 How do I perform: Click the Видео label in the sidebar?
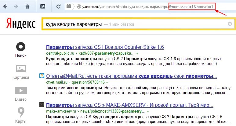click(21, 99)
